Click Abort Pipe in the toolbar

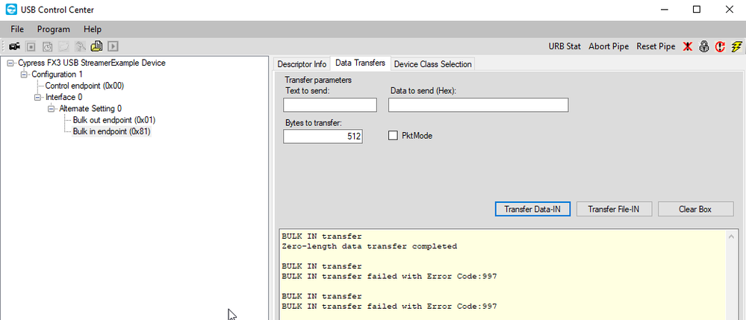(x=609, y=46)
